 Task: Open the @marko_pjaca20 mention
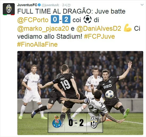[43, 28]
